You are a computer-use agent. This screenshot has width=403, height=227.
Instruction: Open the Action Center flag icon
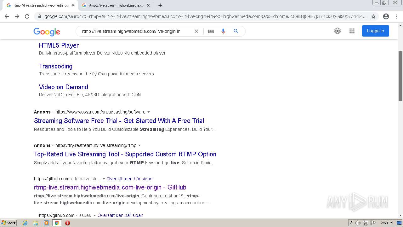(x=373, y=223)
